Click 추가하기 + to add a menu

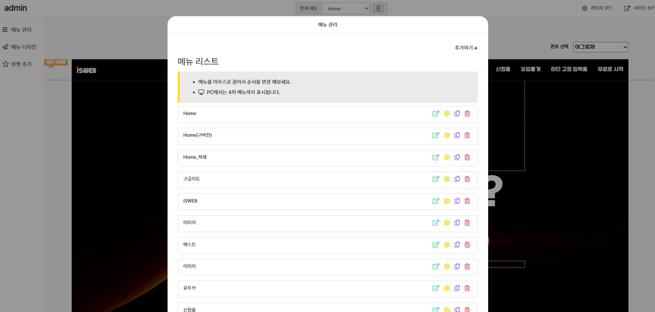(x=466, y=48)
